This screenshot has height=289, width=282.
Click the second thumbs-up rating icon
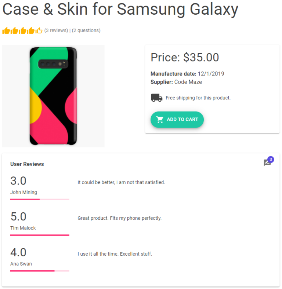pyautogui.click(x=14, y=30)
